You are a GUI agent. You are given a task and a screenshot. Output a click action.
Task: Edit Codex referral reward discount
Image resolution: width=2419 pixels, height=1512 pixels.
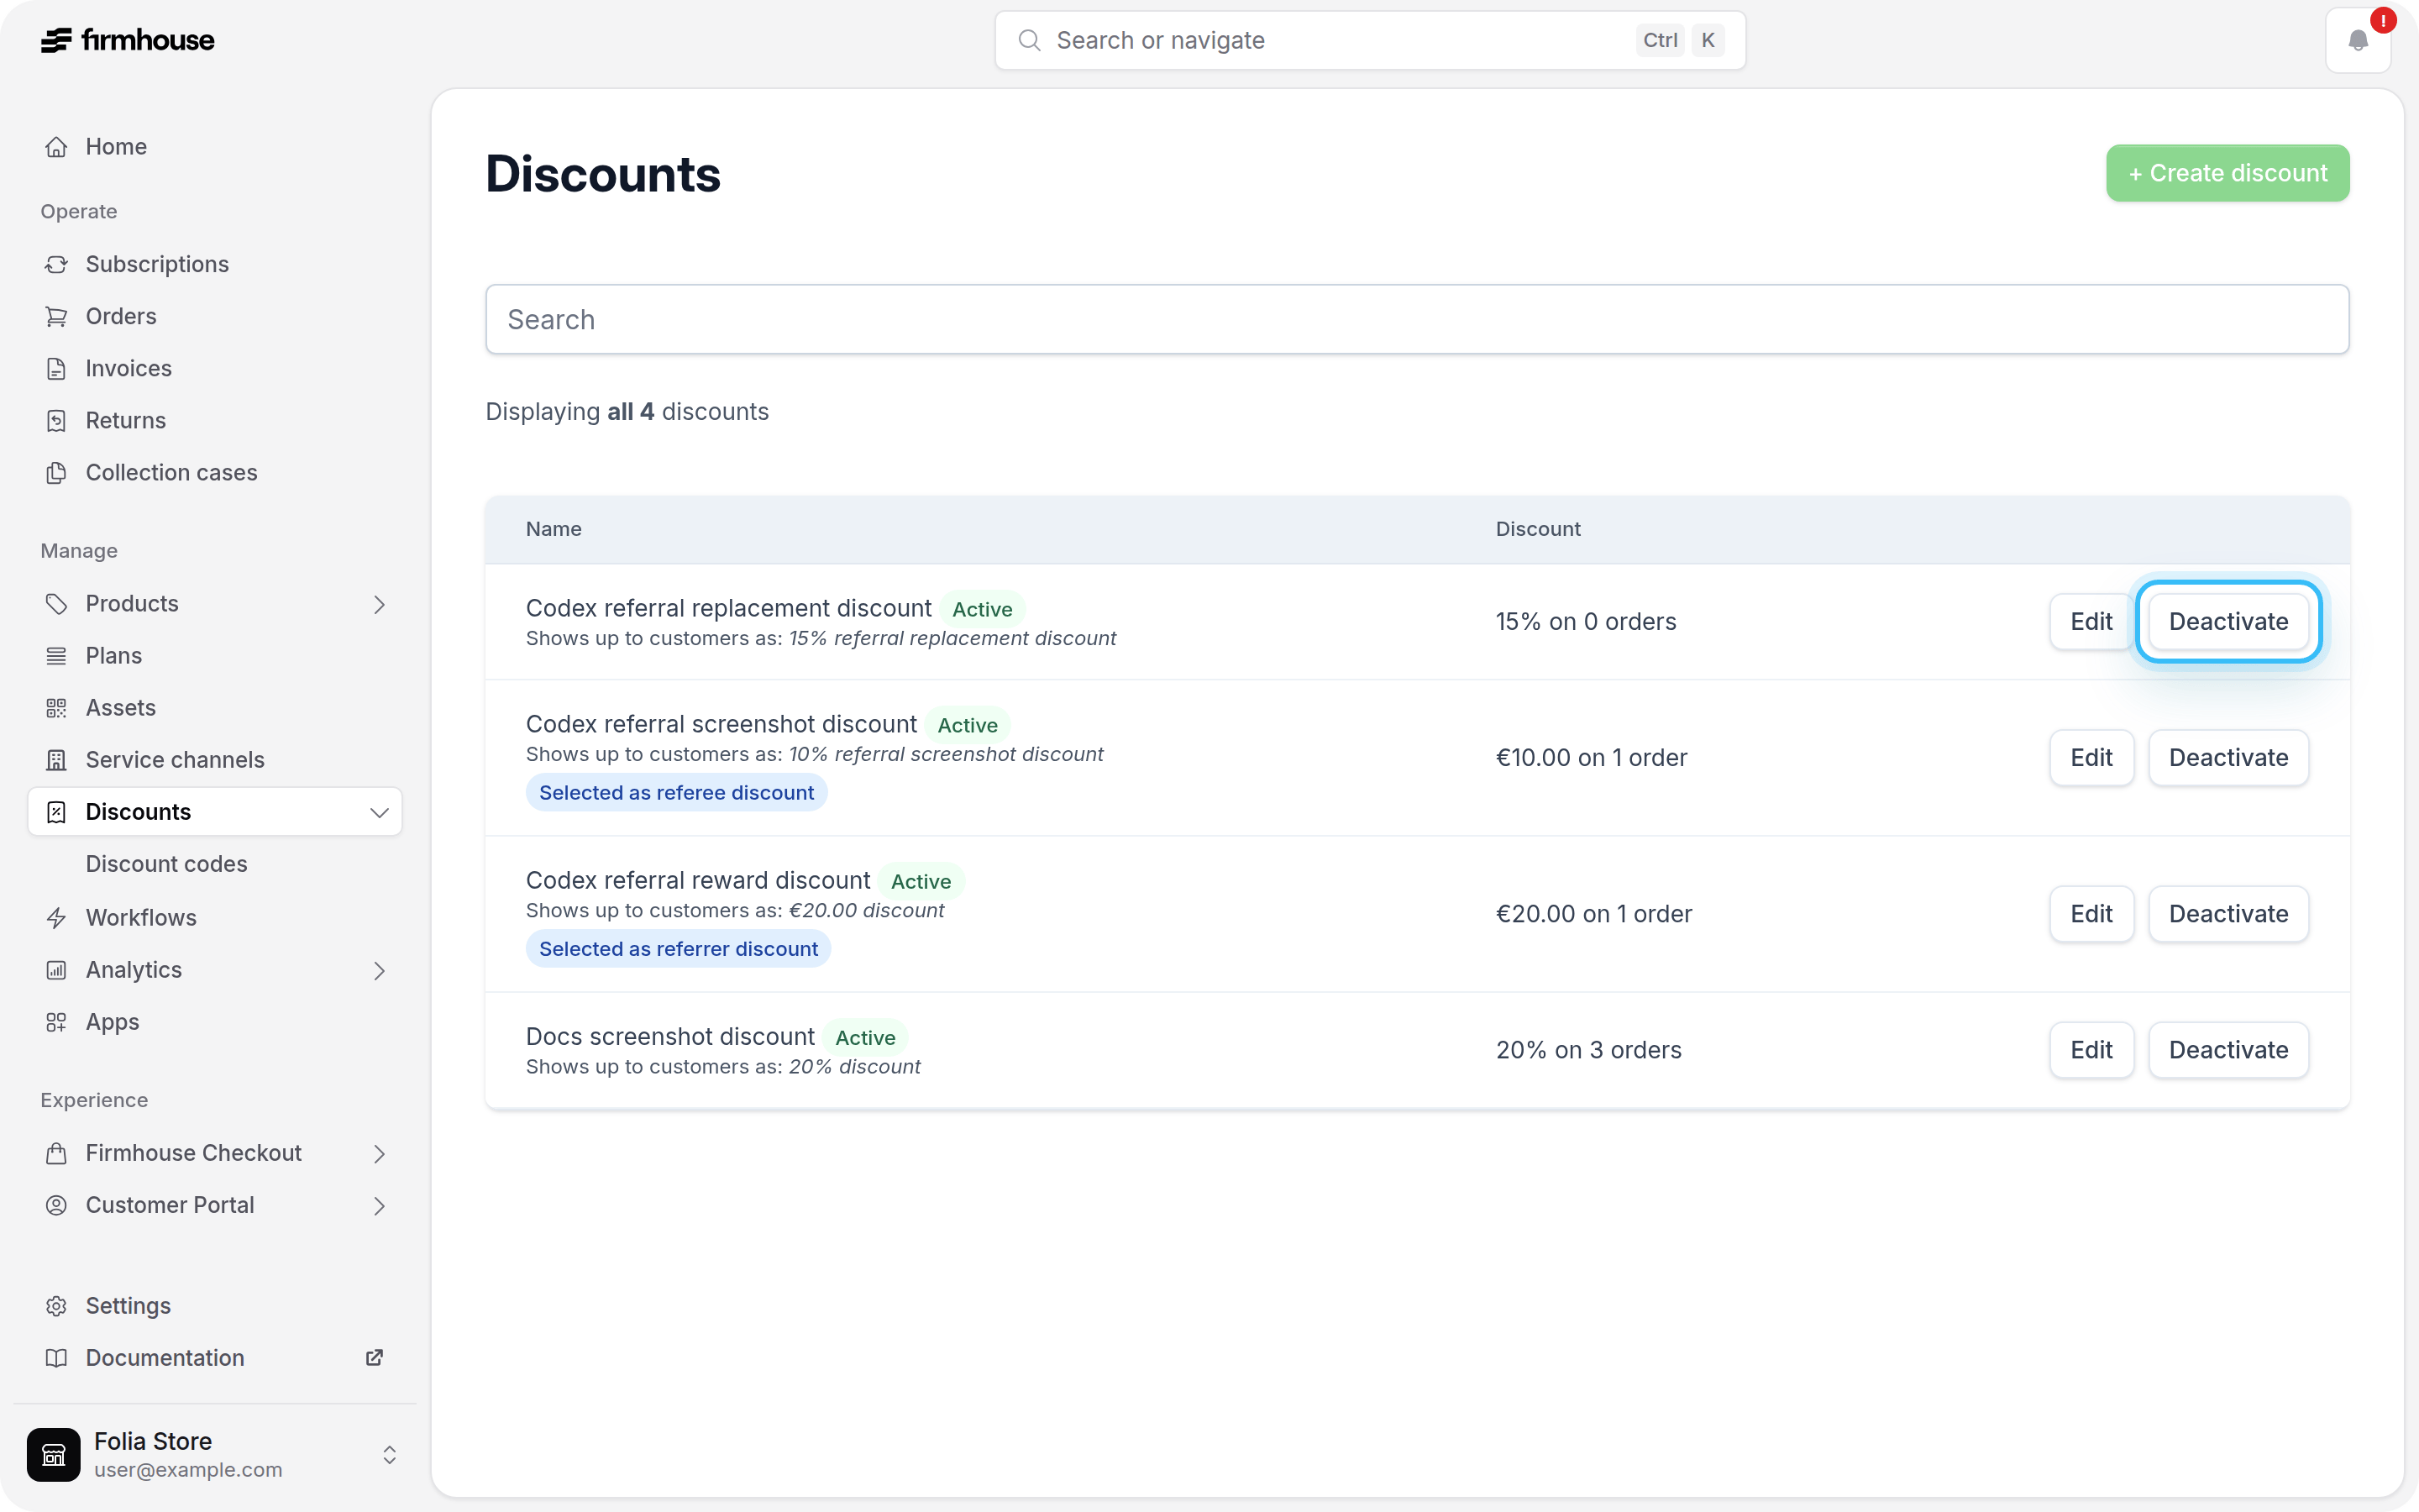pos(2091,914)
